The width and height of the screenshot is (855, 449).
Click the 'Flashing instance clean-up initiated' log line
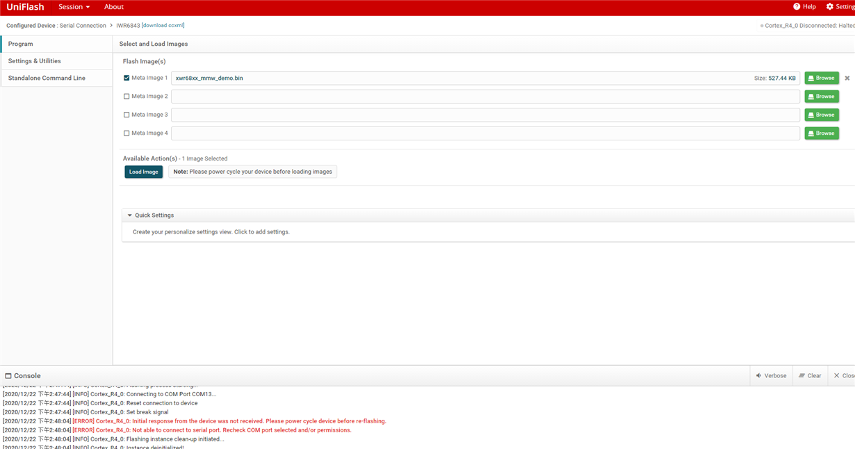113,439
